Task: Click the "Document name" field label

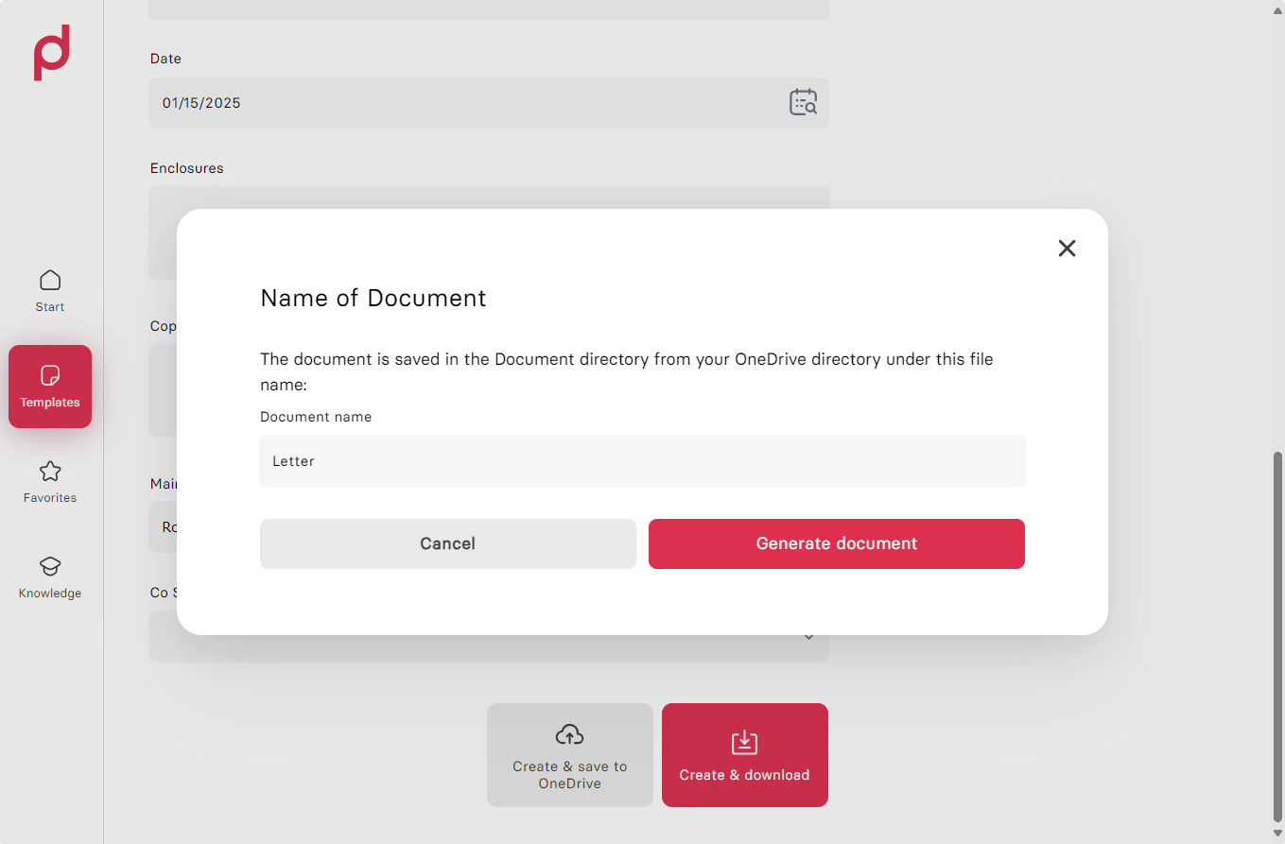Action: click(x=316, y=417)
